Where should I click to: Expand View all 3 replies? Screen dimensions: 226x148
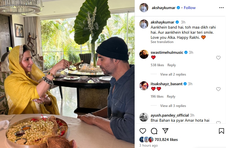click(x=173, y=106)
